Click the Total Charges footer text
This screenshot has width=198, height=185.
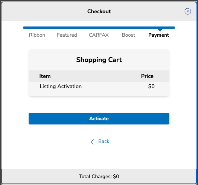(x=99, y=176)
